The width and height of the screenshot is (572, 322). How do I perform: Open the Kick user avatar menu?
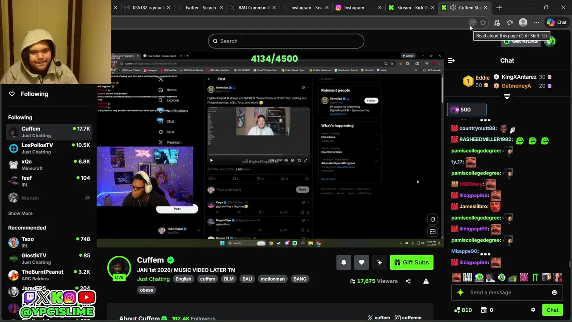click(x=550, y=41)
